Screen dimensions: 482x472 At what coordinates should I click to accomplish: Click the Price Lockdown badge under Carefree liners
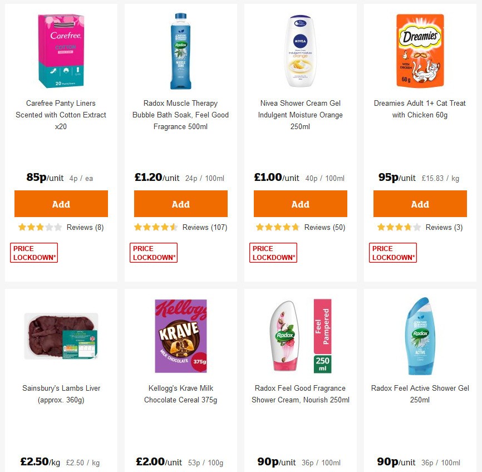pyautogui.click(x=33, y=252)
